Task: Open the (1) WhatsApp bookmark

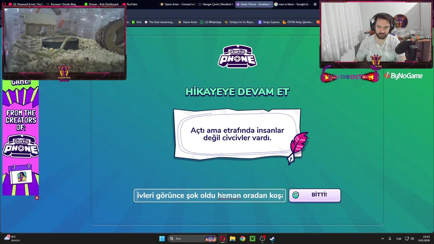Action: click(x=211, y=22)
